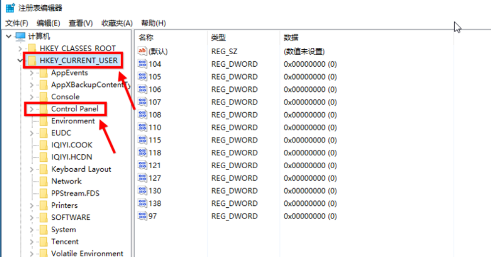Expand the Control Panel key
The height and width of the screenshot is (257, 491).
click(x=32, y=109)
